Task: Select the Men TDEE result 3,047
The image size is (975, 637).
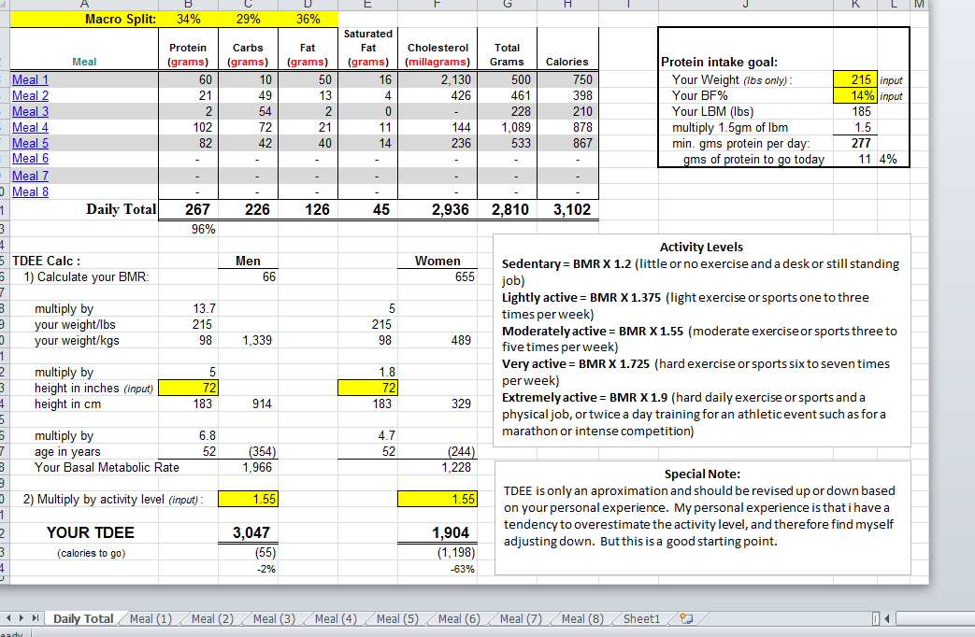Action: [248, 532]
